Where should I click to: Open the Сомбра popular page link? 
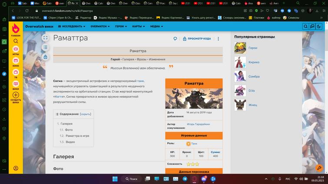pos(254,77)
